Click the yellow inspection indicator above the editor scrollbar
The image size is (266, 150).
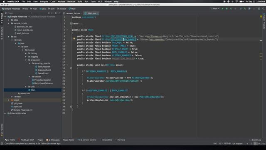261,17
